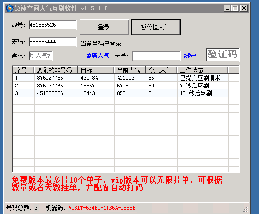This screenshot has height=214, width=259.
Task: Click target value 18443
Action: coord(88,93)
